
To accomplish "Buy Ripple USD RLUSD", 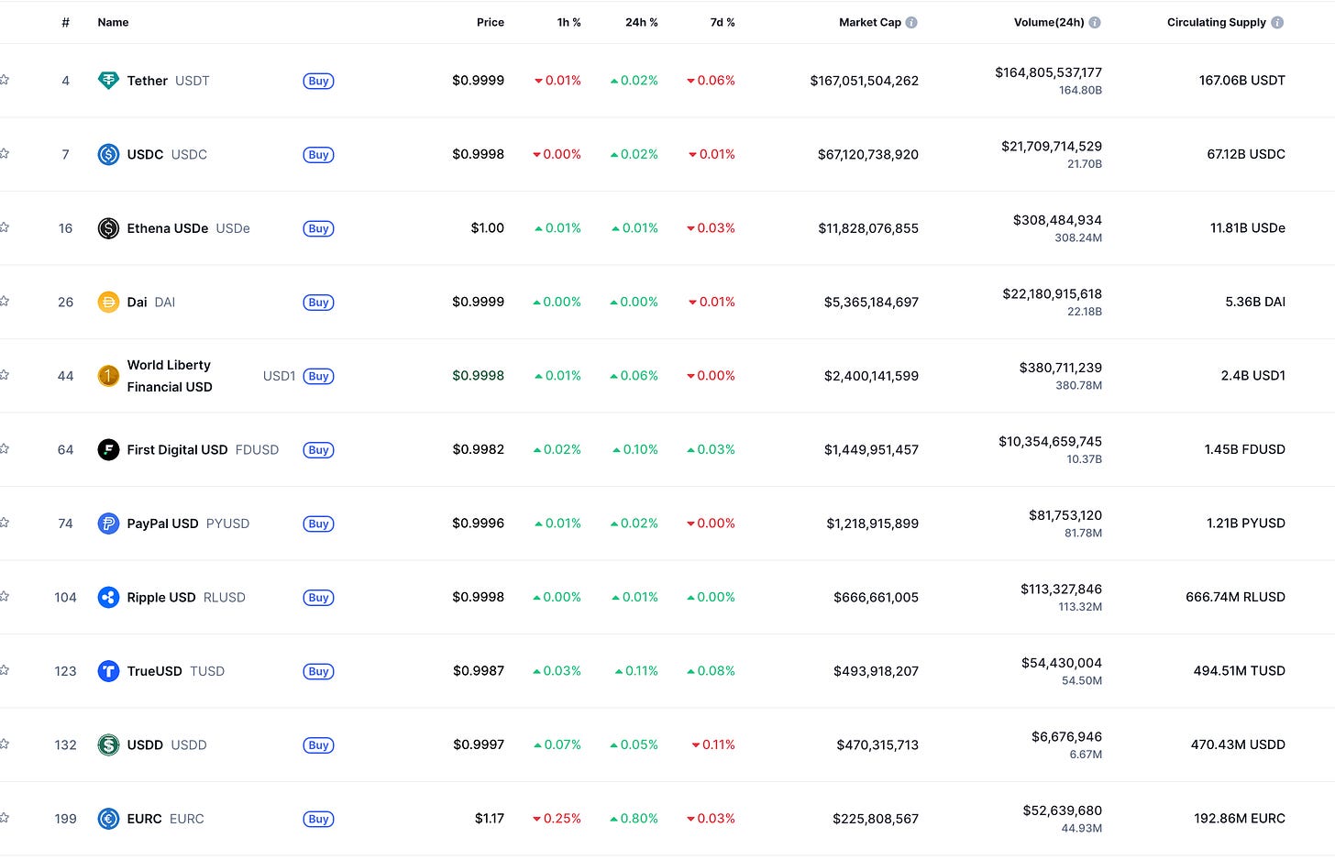I will (x=318, y=598).
